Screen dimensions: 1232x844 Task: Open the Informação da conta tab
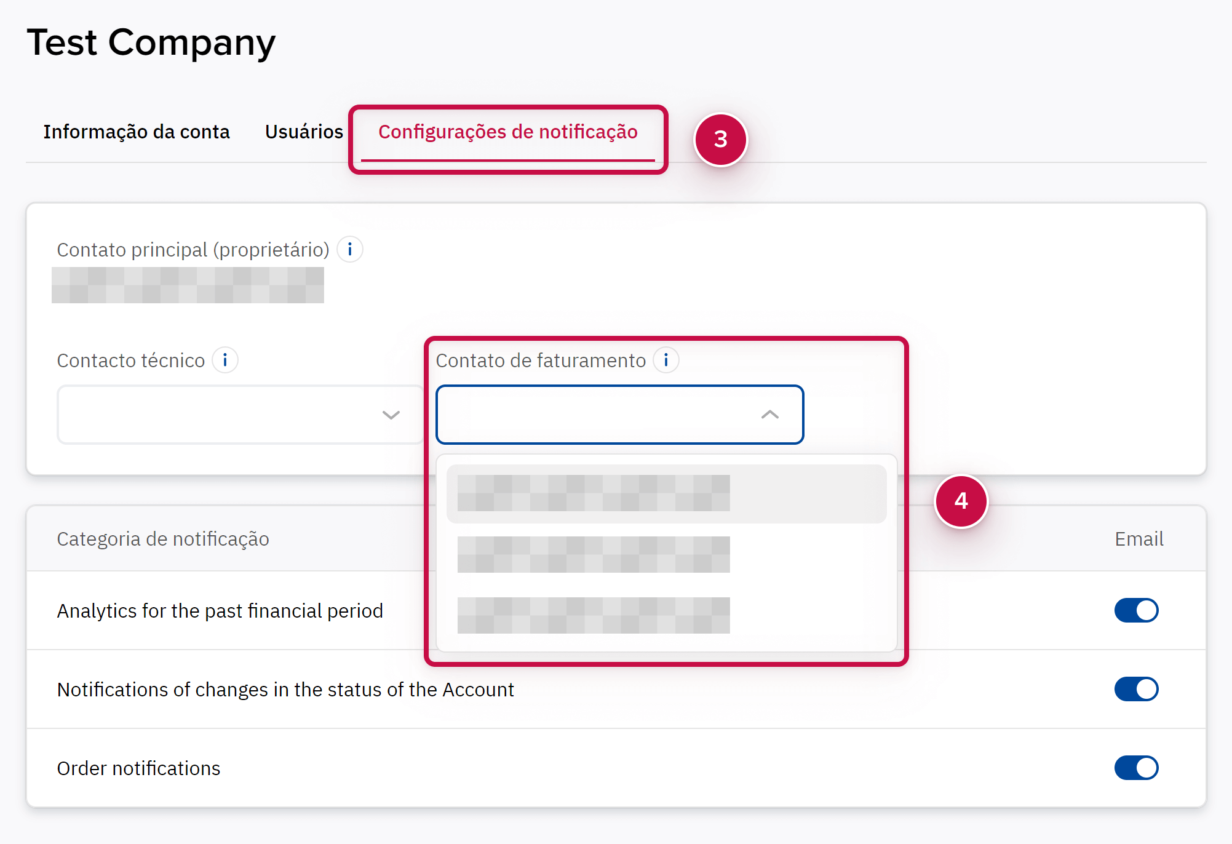tap(137, 132)
